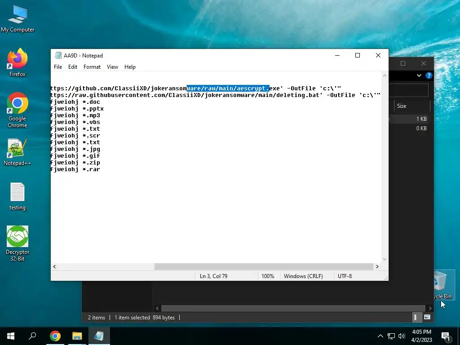Click the highlighted aescrypt URL text
Screen dimensions: 460x345
228,88
